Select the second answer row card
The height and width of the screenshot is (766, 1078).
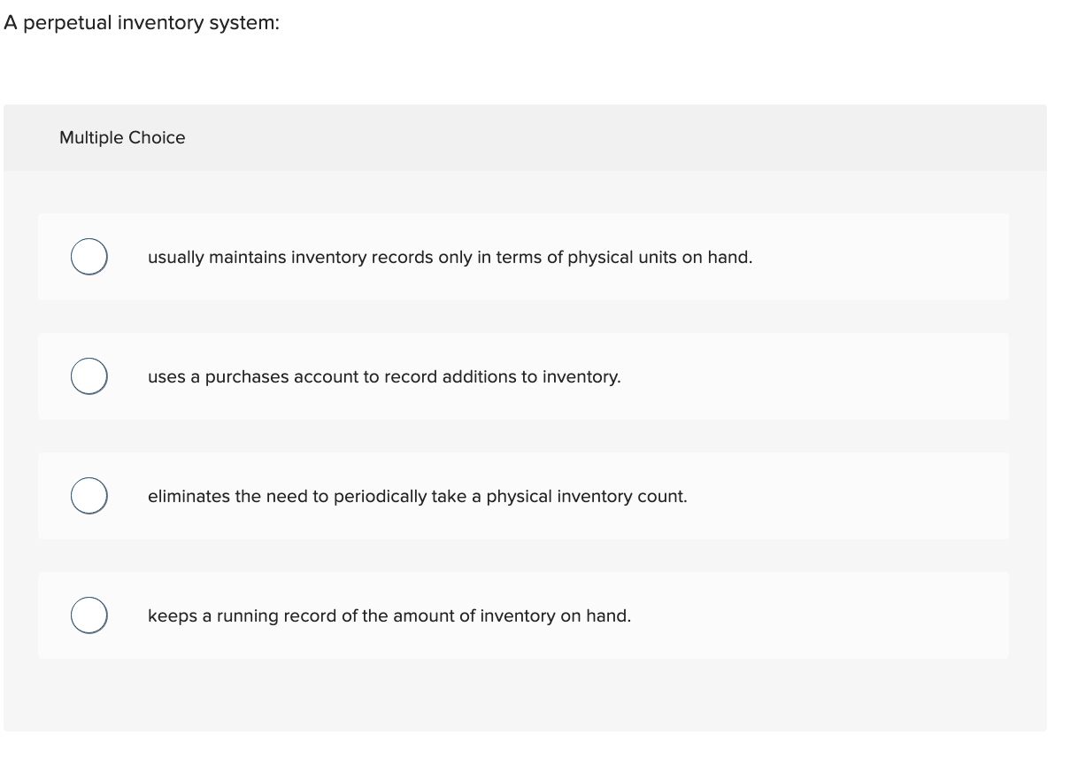point(524,375)
